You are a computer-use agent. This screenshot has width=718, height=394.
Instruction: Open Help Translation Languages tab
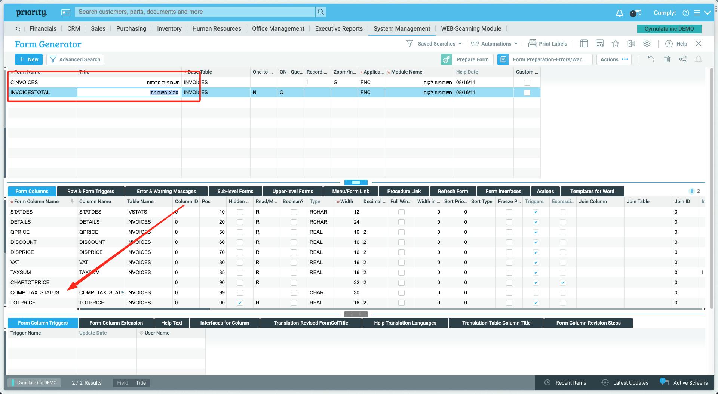click(x=405, y=323)
